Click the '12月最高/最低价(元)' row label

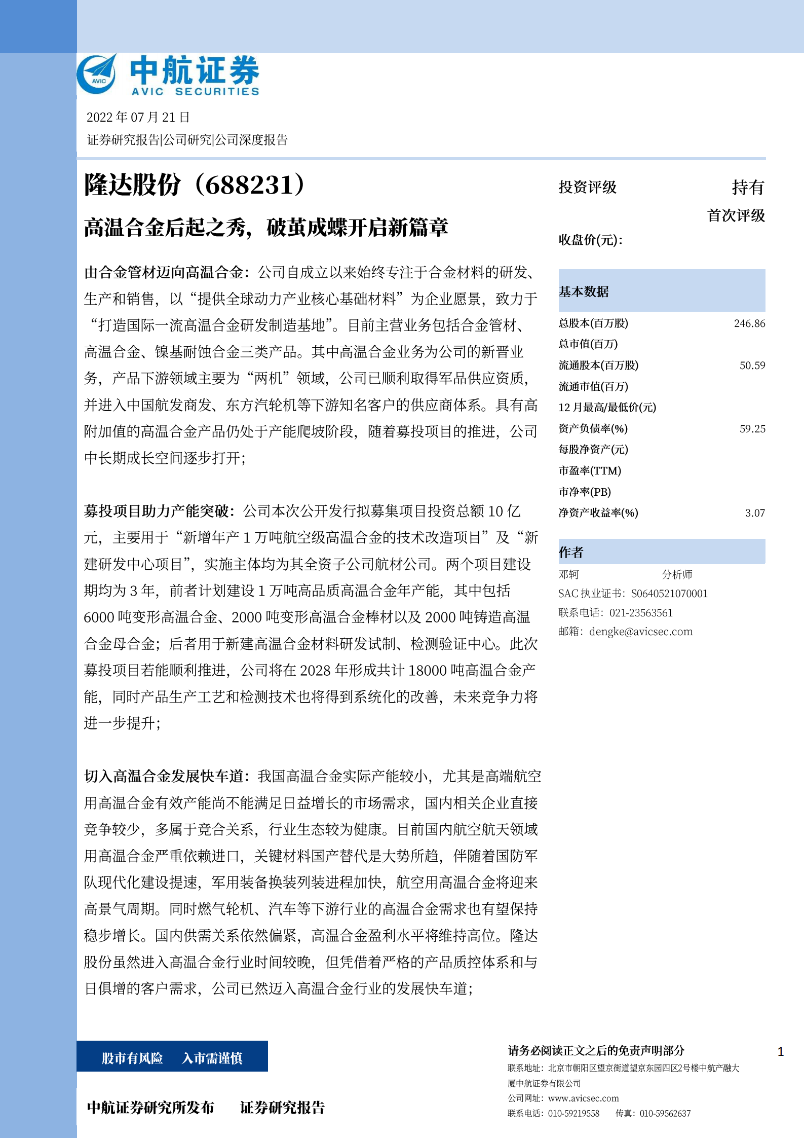607,408
